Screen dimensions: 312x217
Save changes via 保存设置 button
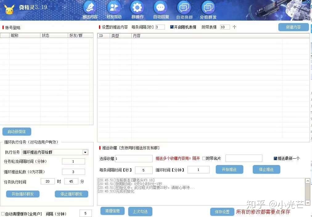click(x=222, y=212)
